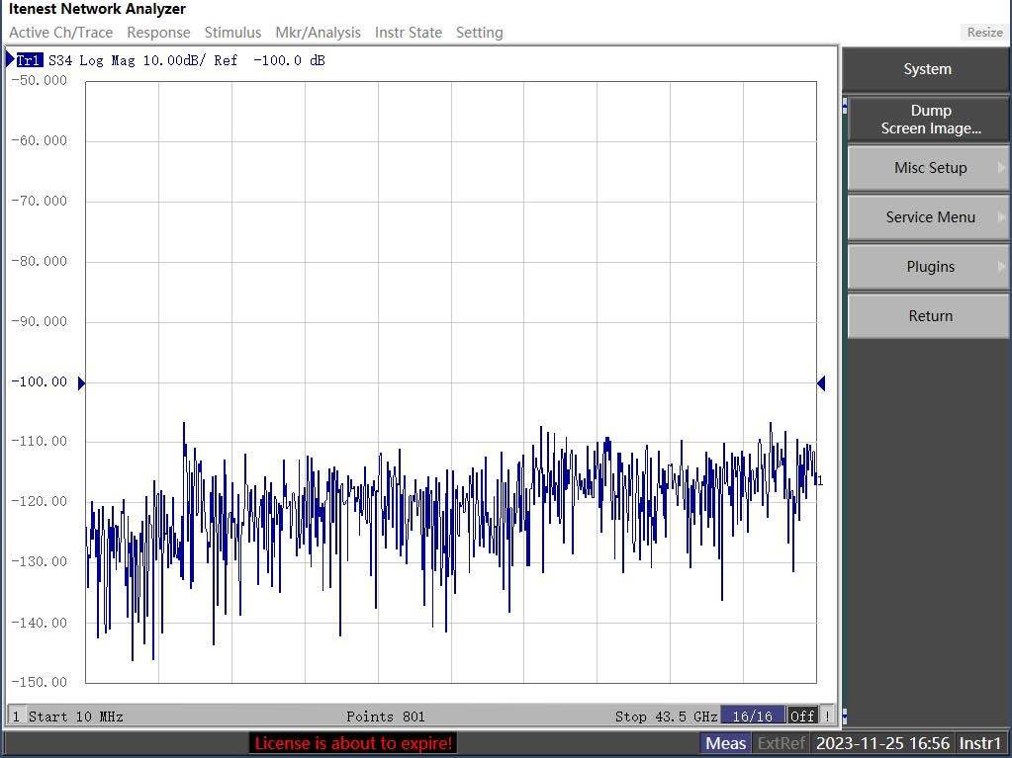Screen dimensions: 1012x758
Task: Click the -100.00 reference axis label
Action: [x=40, y=381]
